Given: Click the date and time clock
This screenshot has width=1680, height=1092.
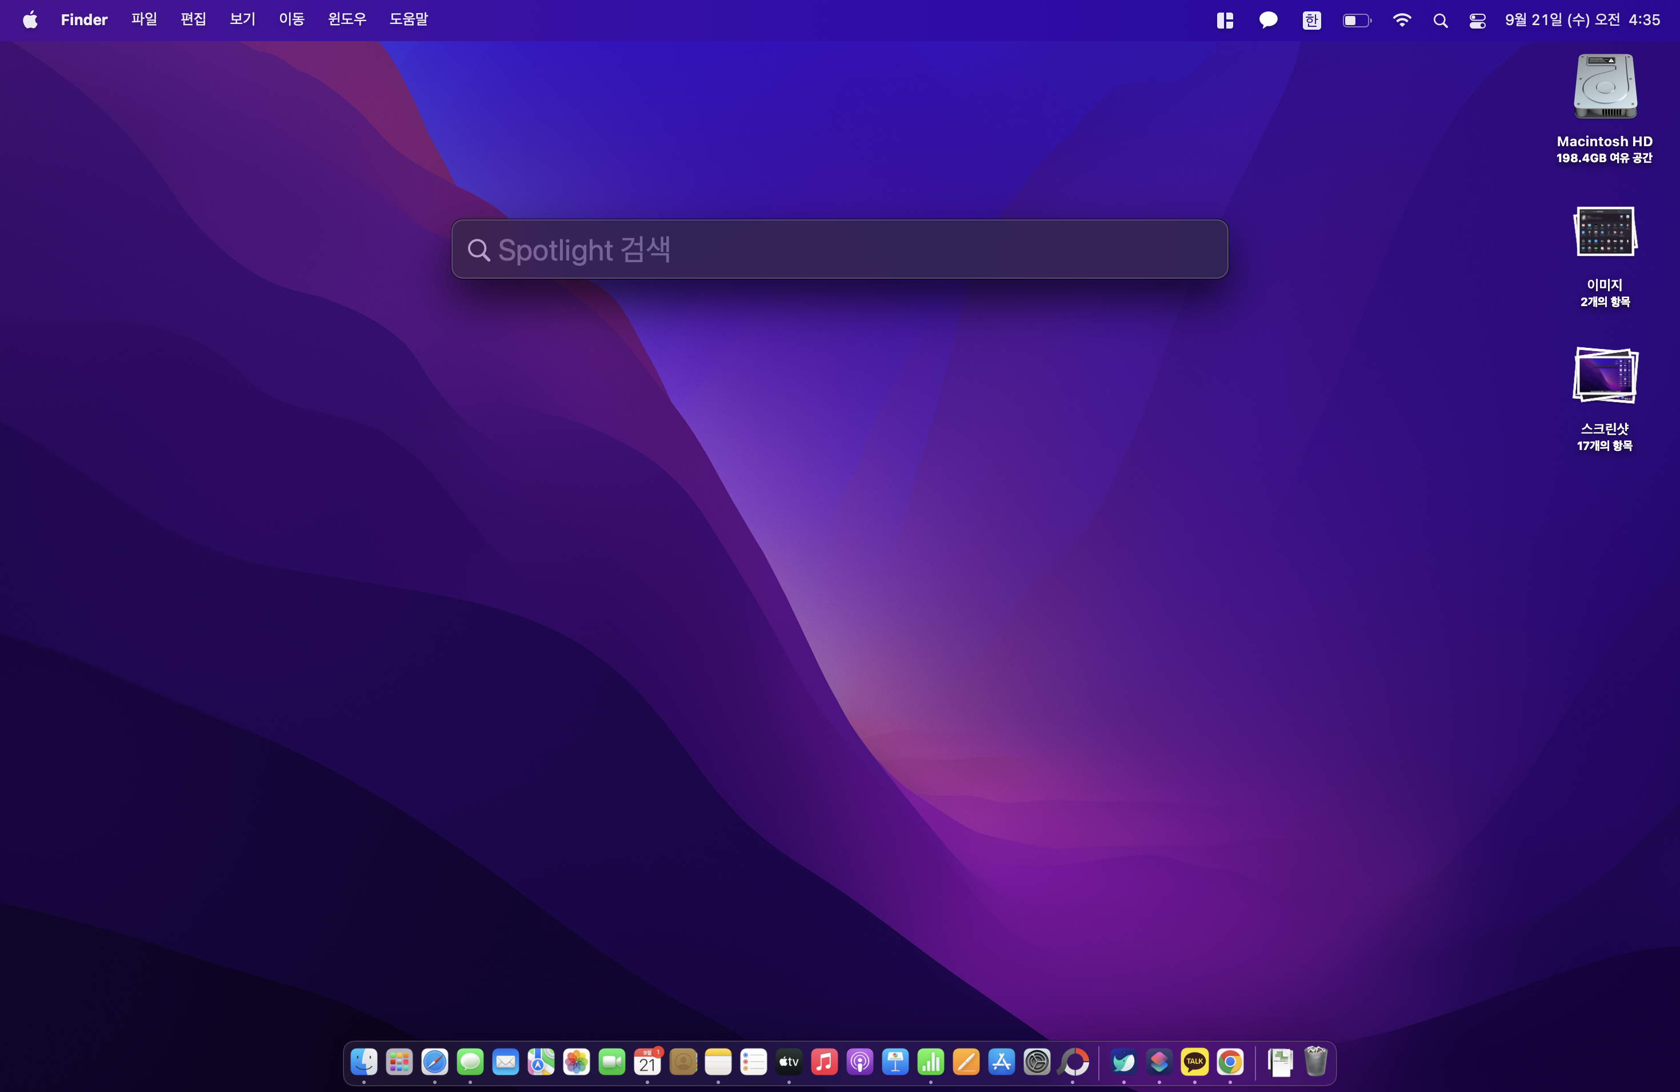Looking at the screenshot, I should click(1582, 20).
